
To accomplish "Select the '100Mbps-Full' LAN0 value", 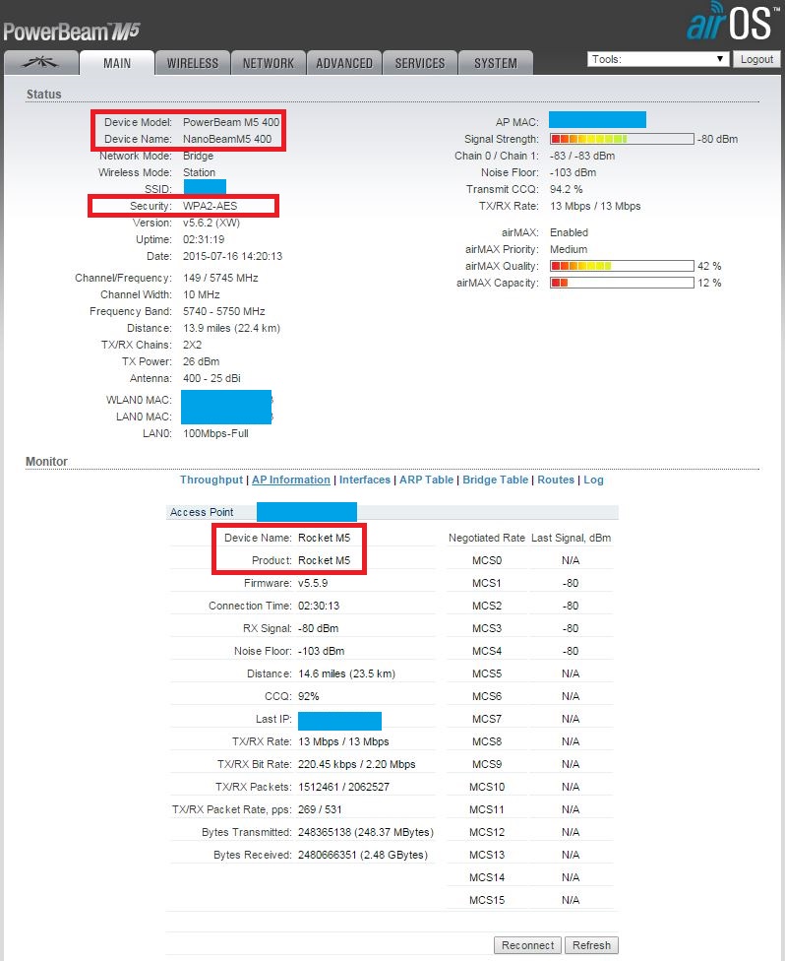I will point(215,433).
